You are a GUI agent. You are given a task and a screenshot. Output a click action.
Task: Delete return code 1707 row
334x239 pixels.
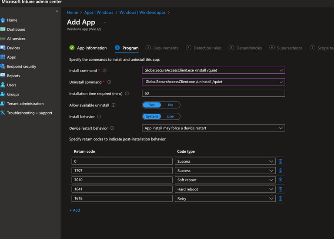[x=281, y=170]
